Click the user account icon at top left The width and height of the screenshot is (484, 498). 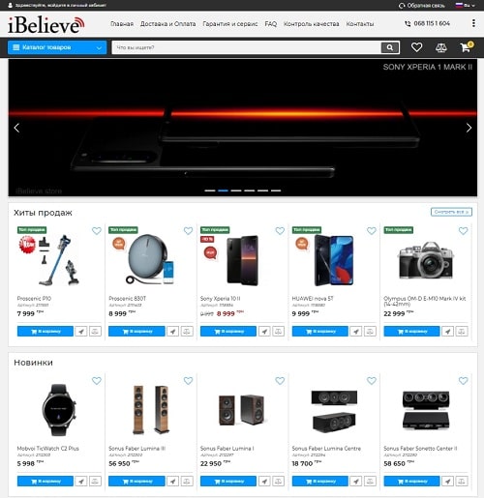[10, 5]
